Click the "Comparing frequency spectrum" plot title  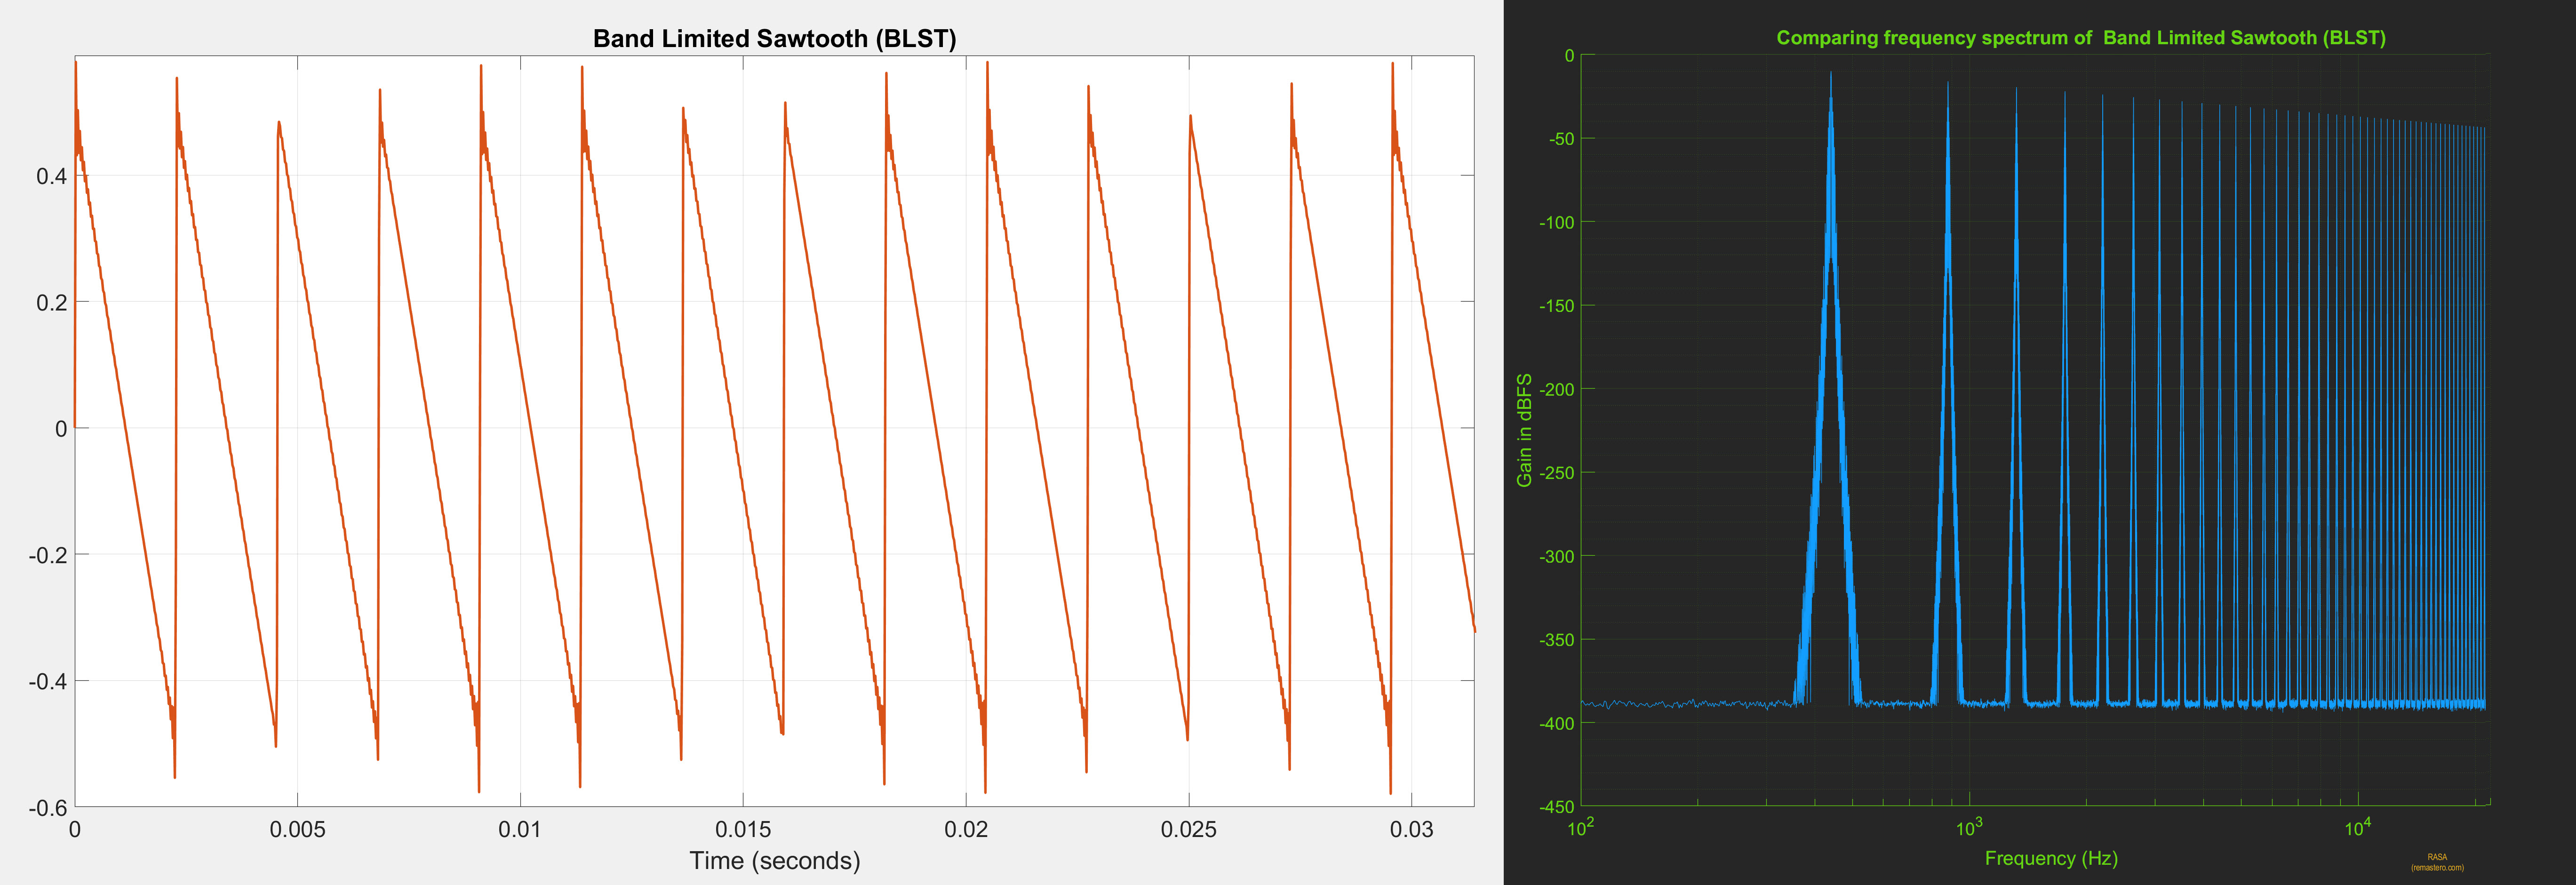point(2080,38)
